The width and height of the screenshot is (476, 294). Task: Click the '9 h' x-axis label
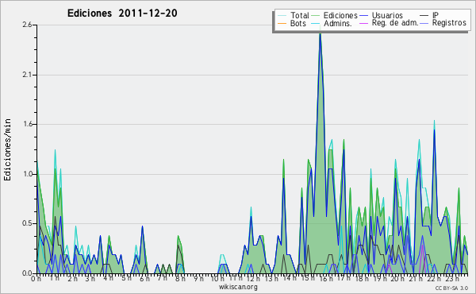click(198, 278)
